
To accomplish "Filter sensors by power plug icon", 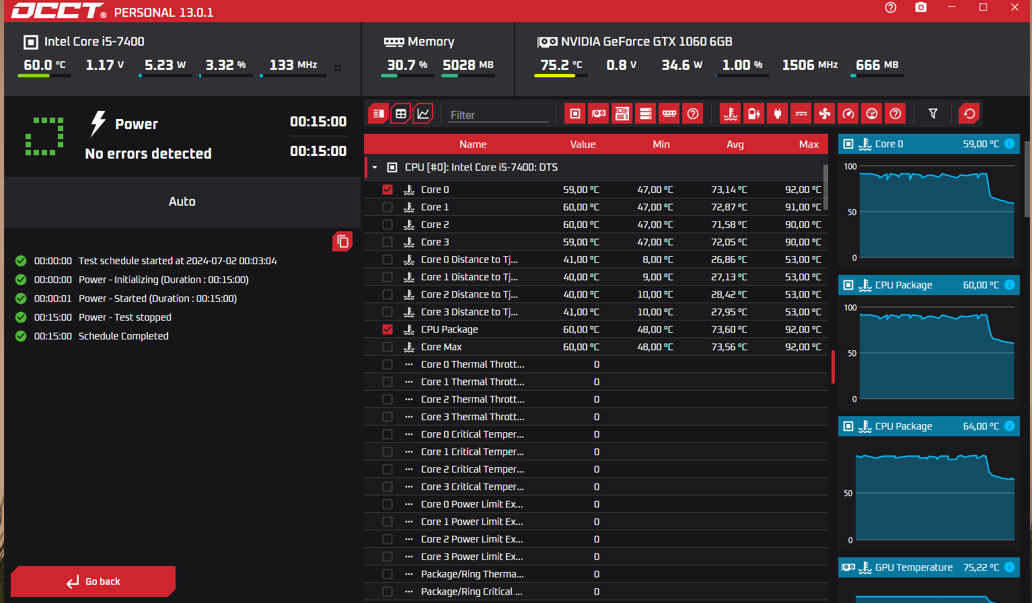I will (778, 114).
